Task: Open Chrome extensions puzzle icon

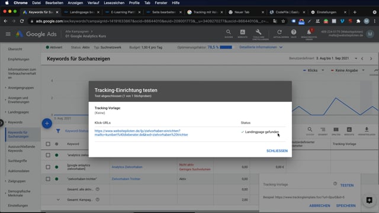Action: tap(358, 21)
